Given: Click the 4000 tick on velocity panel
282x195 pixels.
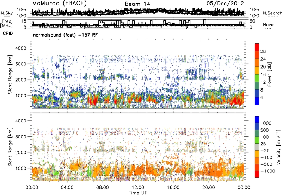Looking at the screenshot, I should 20,121.
